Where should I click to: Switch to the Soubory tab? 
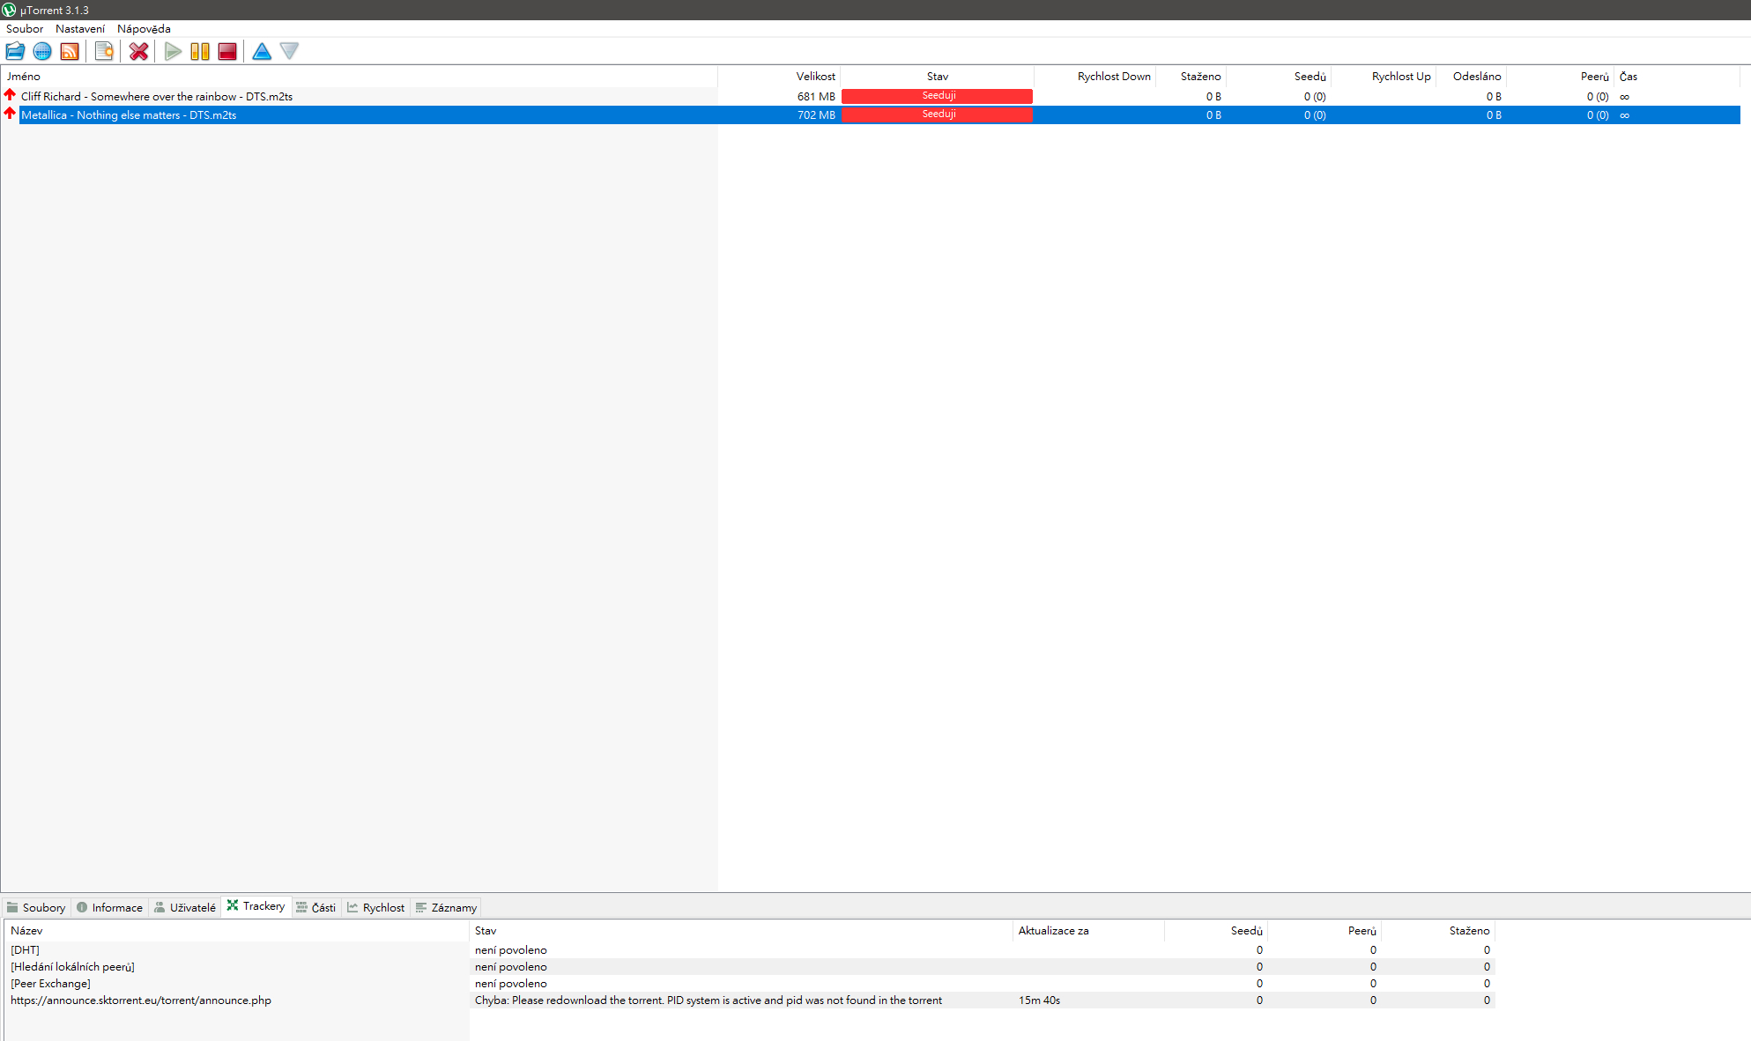36,907
